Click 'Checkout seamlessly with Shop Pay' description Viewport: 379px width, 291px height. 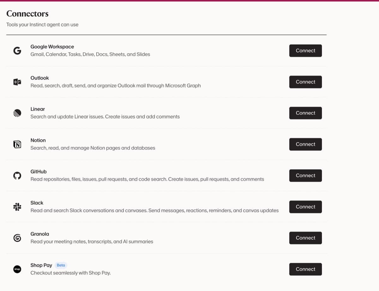click(x=70, y=273)
